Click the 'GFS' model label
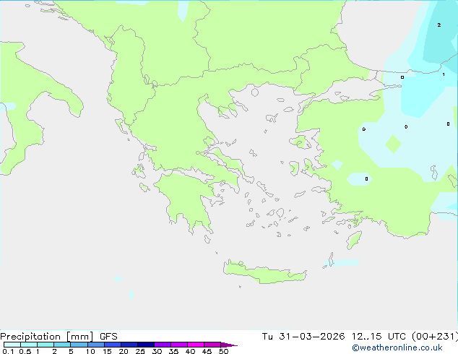The height and width of the screenshot is (354, 458). (108, 337)
